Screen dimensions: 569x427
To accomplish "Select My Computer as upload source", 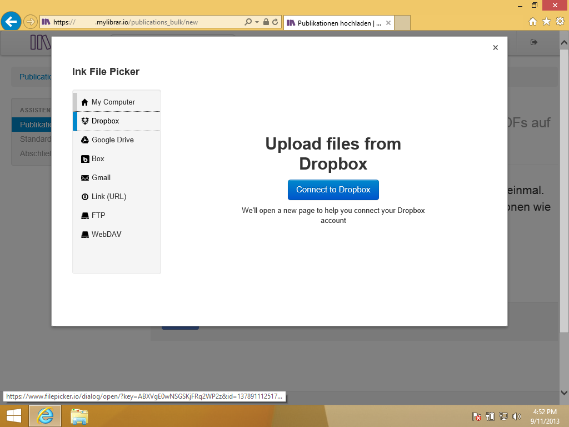I will 113,102.
